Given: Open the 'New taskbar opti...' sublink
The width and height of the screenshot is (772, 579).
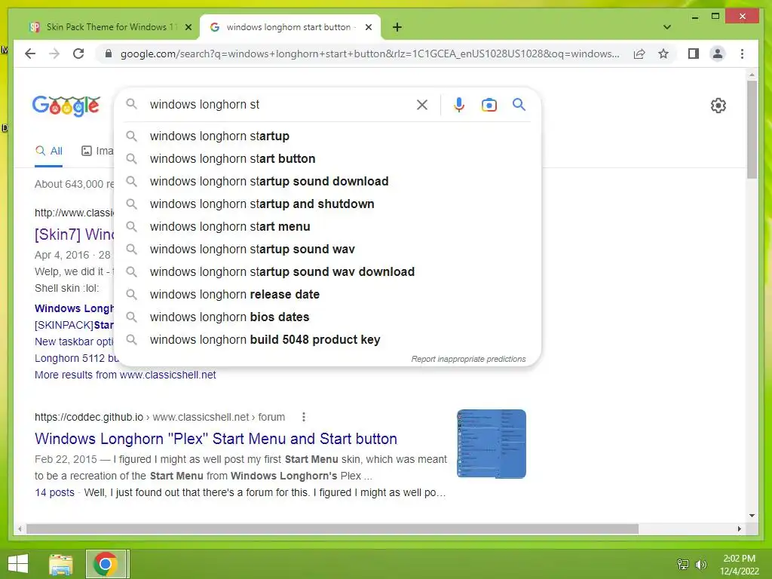Looking at the screenshot, I should coord(74,342).
